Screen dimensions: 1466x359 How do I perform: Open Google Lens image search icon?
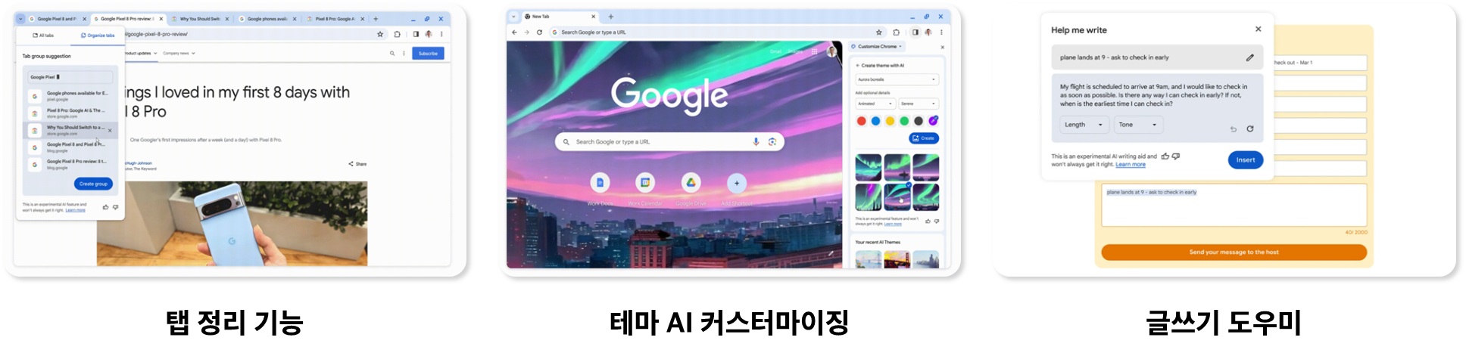point(772,141)
